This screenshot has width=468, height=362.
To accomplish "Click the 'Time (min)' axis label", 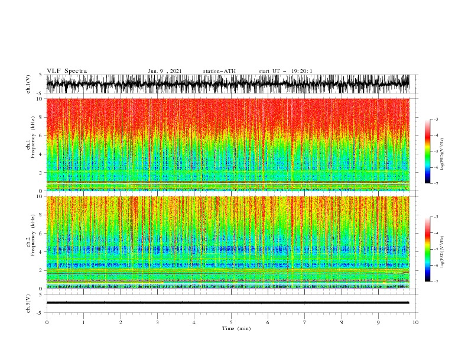I will pyautogui.click(x=236, y=328).
